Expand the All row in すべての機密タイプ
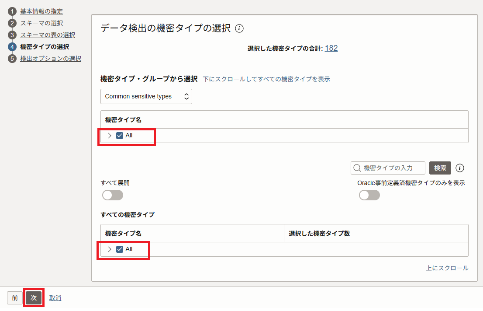Viewport: 483px width, 311px height. tap(109, 249)
